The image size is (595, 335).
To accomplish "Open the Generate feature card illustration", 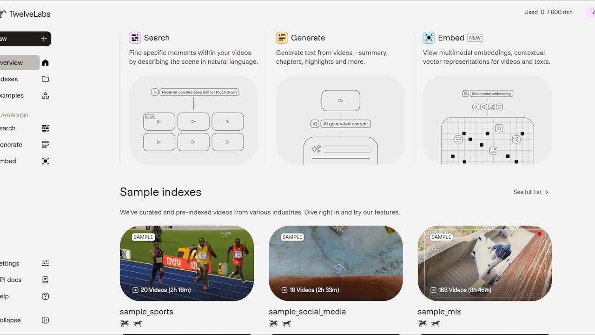I will 340,120.
